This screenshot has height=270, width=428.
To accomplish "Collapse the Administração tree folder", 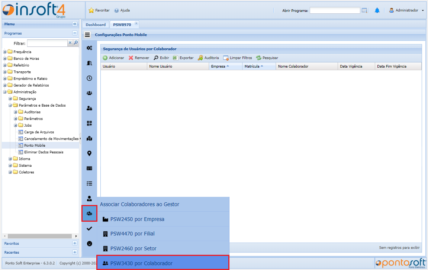I will (5, 92).
